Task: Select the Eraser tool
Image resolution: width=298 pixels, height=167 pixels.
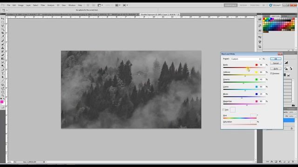Action: click(3, 55)
